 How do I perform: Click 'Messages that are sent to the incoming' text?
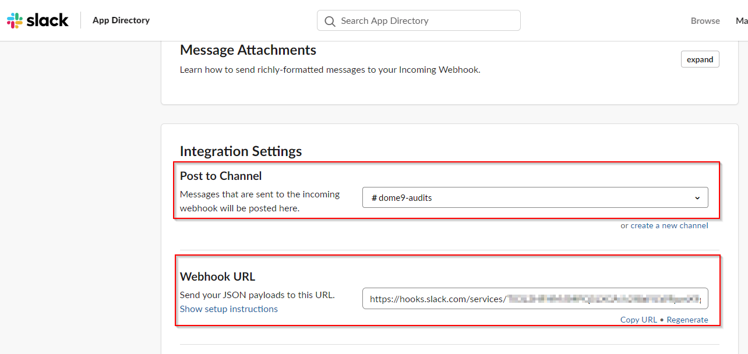[x=260, y=201]
